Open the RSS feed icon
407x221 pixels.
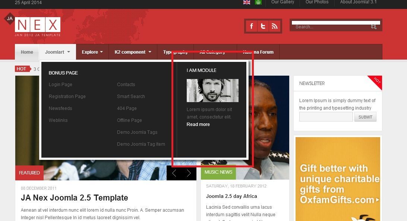pyautogui.click(x=275, y=26)
